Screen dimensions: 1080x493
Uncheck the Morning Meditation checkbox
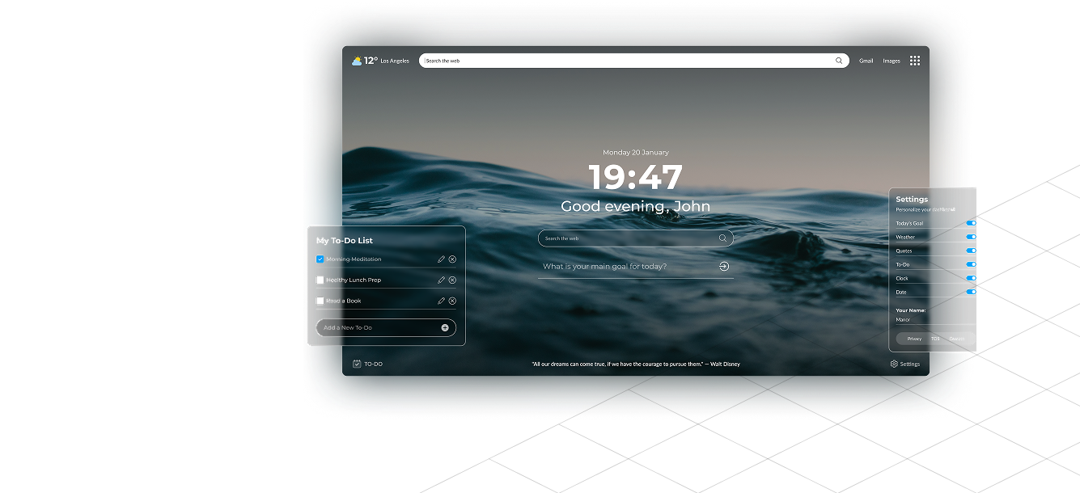pos(319,259)
